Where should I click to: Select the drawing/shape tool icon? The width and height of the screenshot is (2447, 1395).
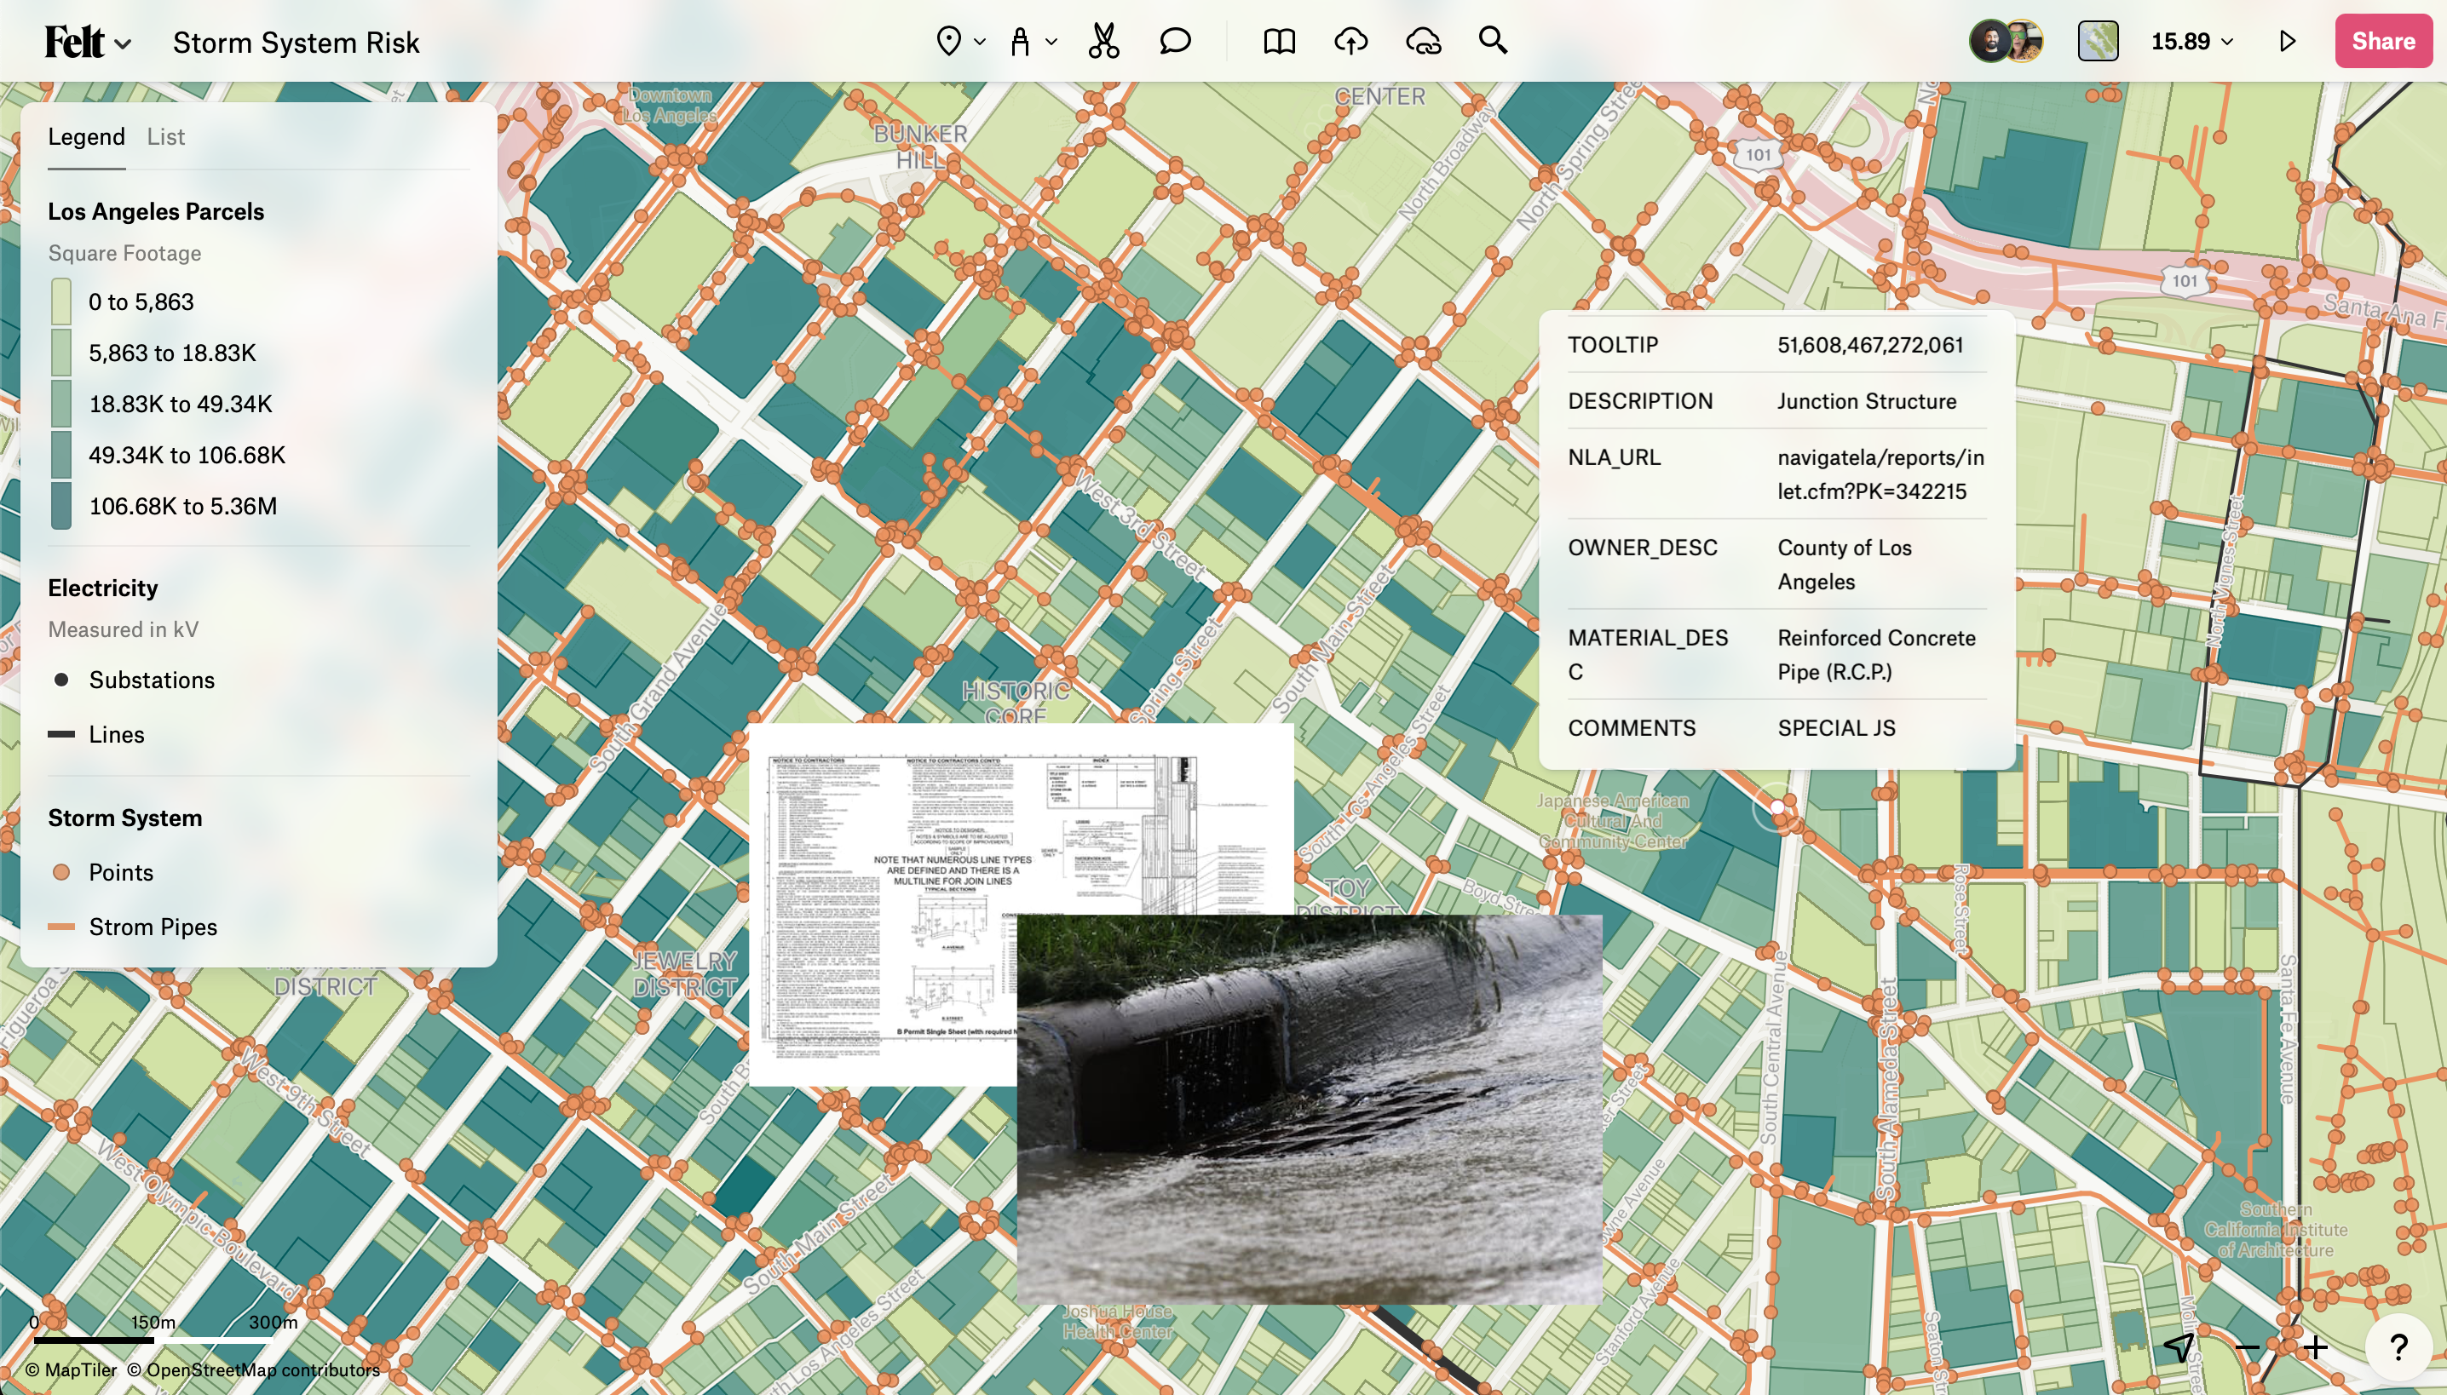coord(1020,40)
